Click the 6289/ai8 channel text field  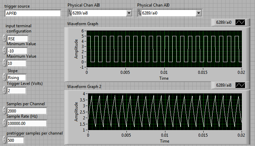pyautogui.click(x=99, y=13)
